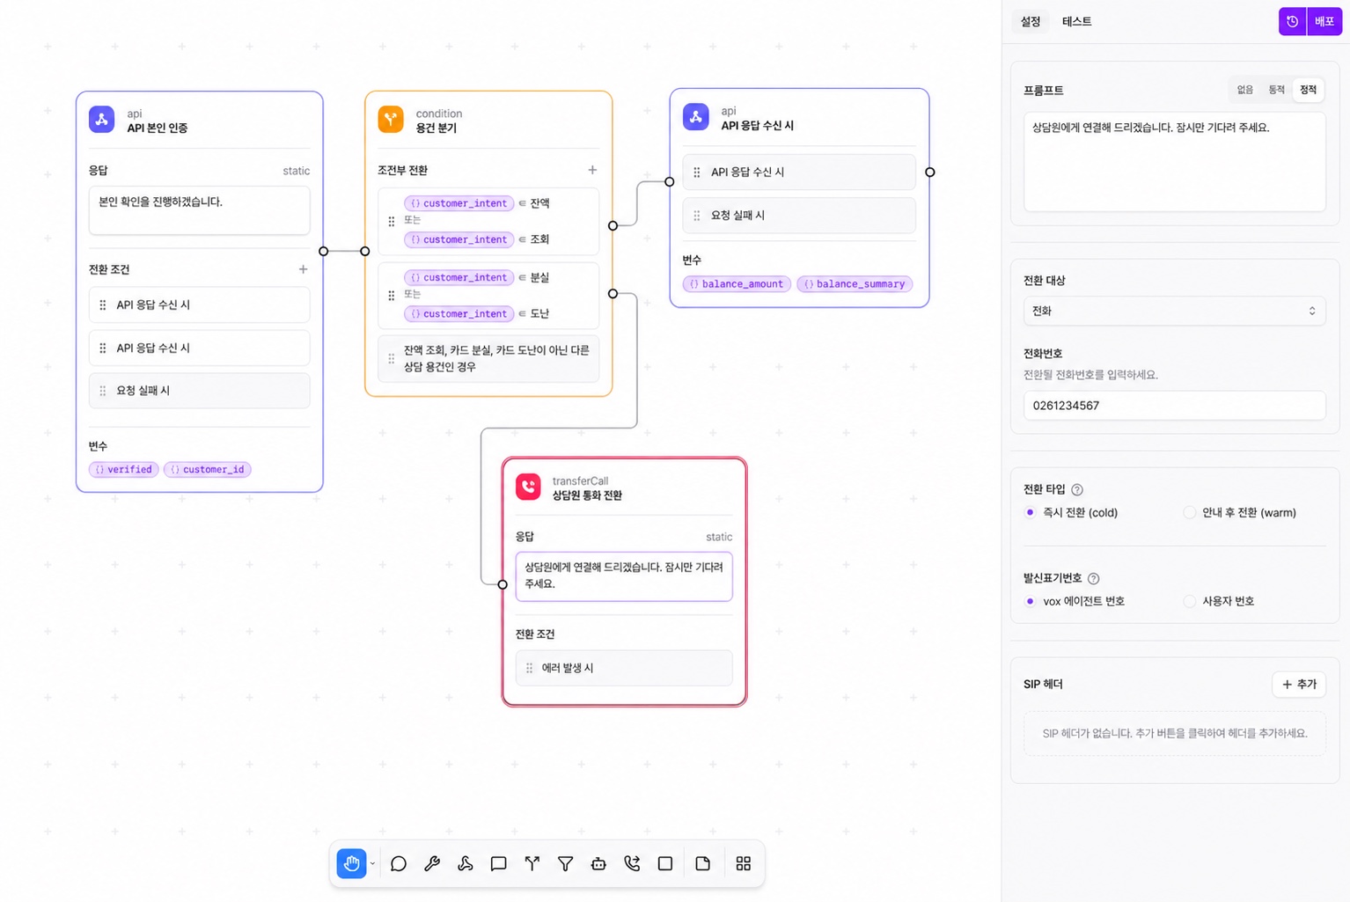The width and height of the screenshot is (1350, 902).
Task: Add a condition branch node from the toolbar
Action: [532, 863]
